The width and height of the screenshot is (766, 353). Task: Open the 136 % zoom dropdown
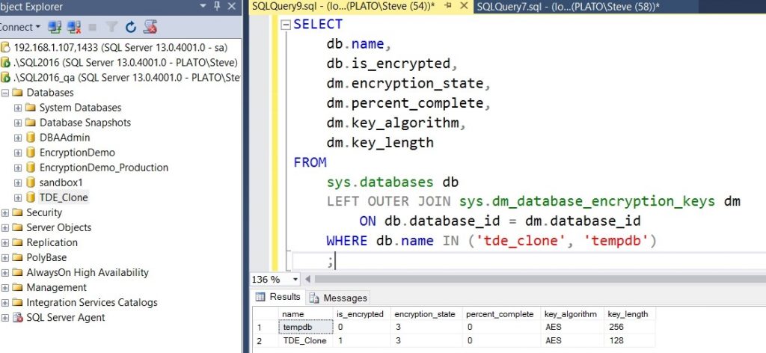tap(295, 280)
